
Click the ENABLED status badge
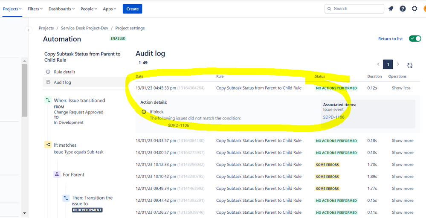(118, 38)
